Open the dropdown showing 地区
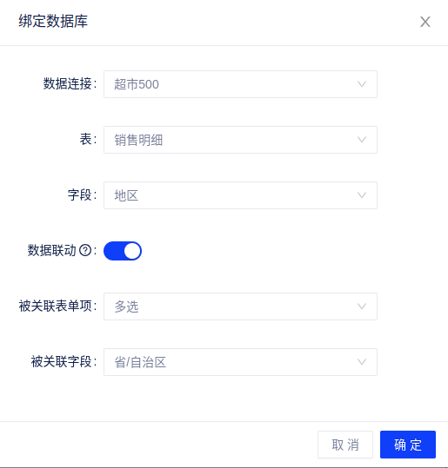The image size is (448, 468). [240, 195]
